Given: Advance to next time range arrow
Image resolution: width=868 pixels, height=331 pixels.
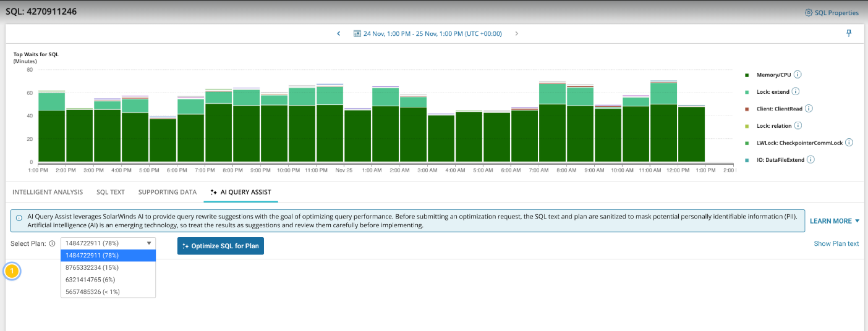Looking at the screenshot, I should [x=517, y=33].
